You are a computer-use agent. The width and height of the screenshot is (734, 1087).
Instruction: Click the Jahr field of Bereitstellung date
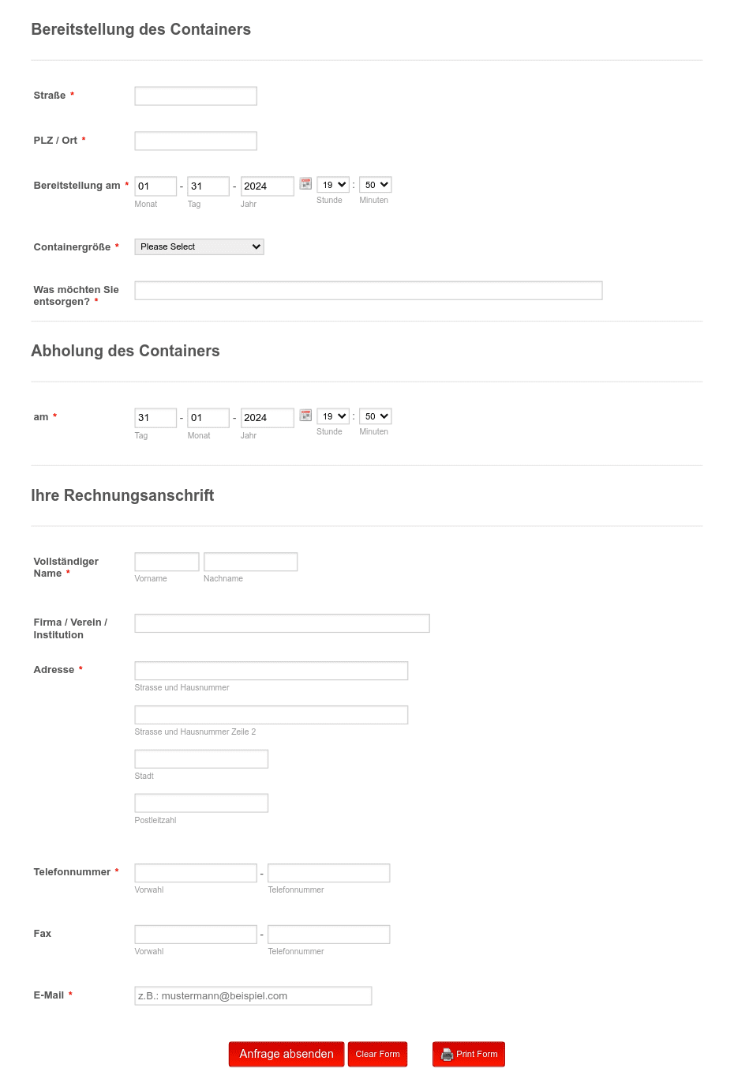point(268,186)
